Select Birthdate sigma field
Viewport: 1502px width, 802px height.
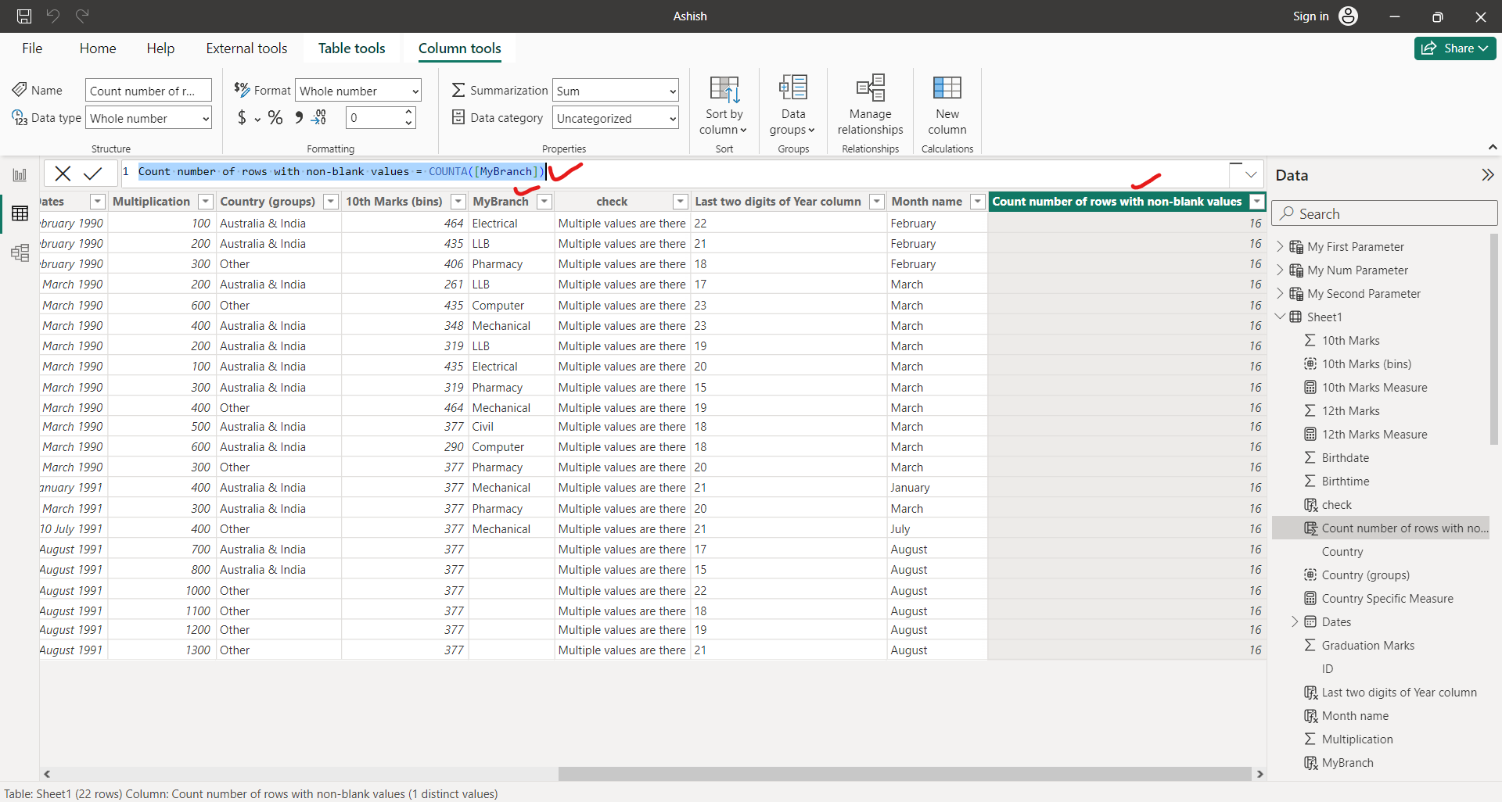click(x=1346, y=458)
